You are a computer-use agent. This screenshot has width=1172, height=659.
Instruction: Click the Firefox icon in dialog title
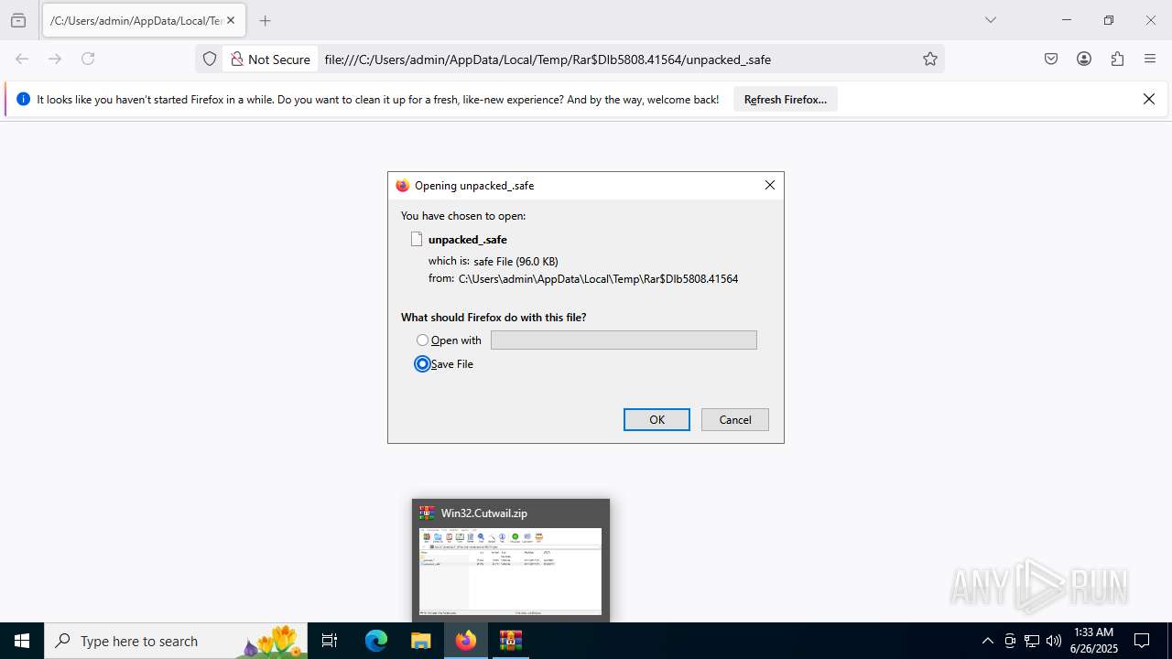(403, 185)
